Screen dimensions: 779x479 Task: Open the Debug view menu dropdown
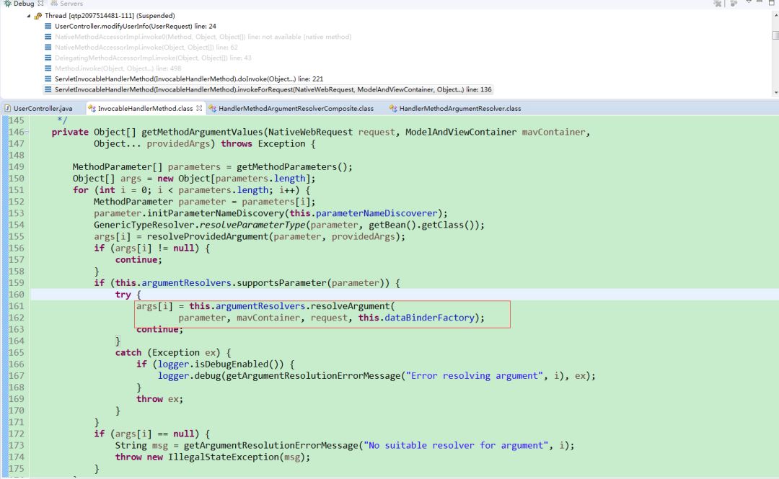749,2
